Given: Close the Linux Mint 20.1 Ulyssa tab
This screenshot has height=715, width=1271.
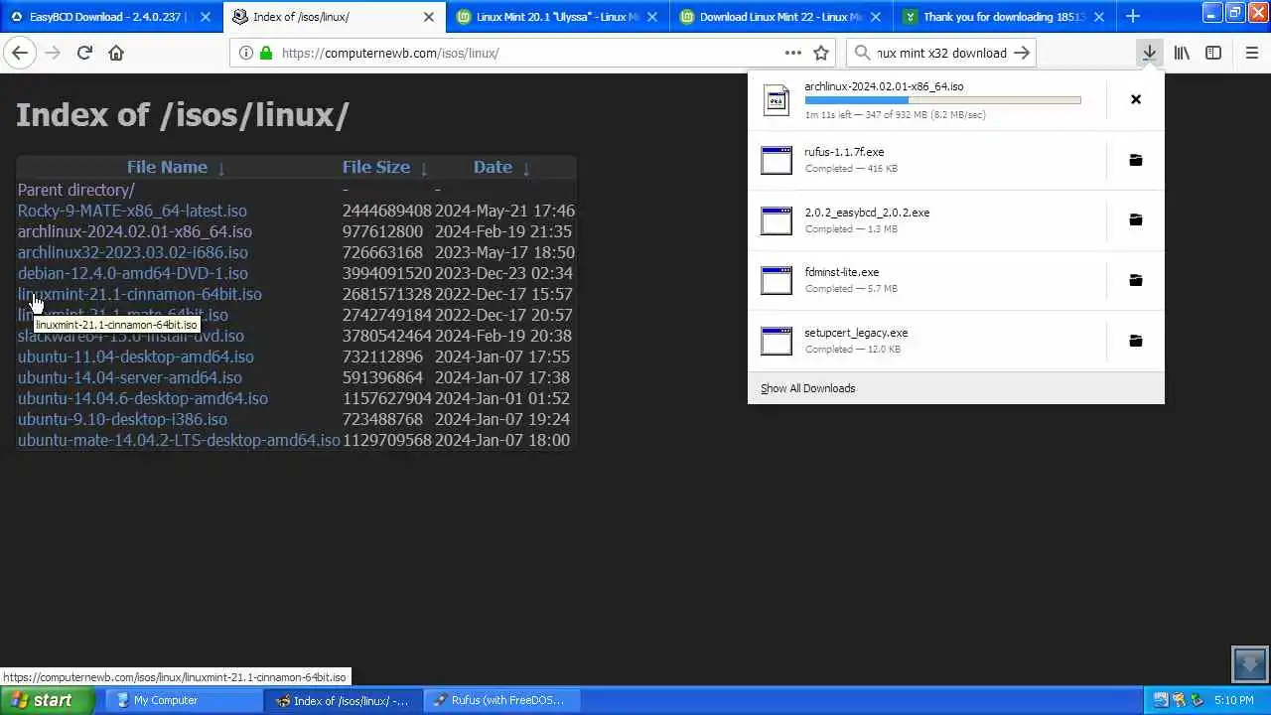Looking at the screenshot, I should (x=652, y=17).
